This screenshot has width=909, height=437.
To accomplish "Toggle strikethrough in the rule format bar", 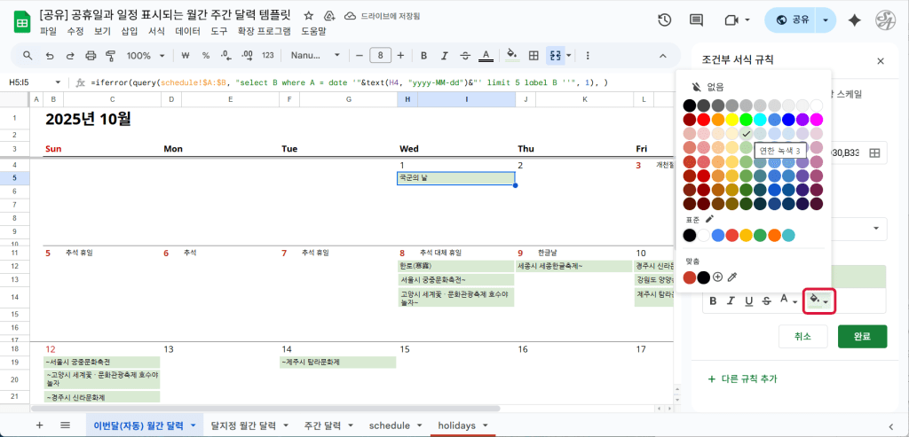I will click(766, 301).
